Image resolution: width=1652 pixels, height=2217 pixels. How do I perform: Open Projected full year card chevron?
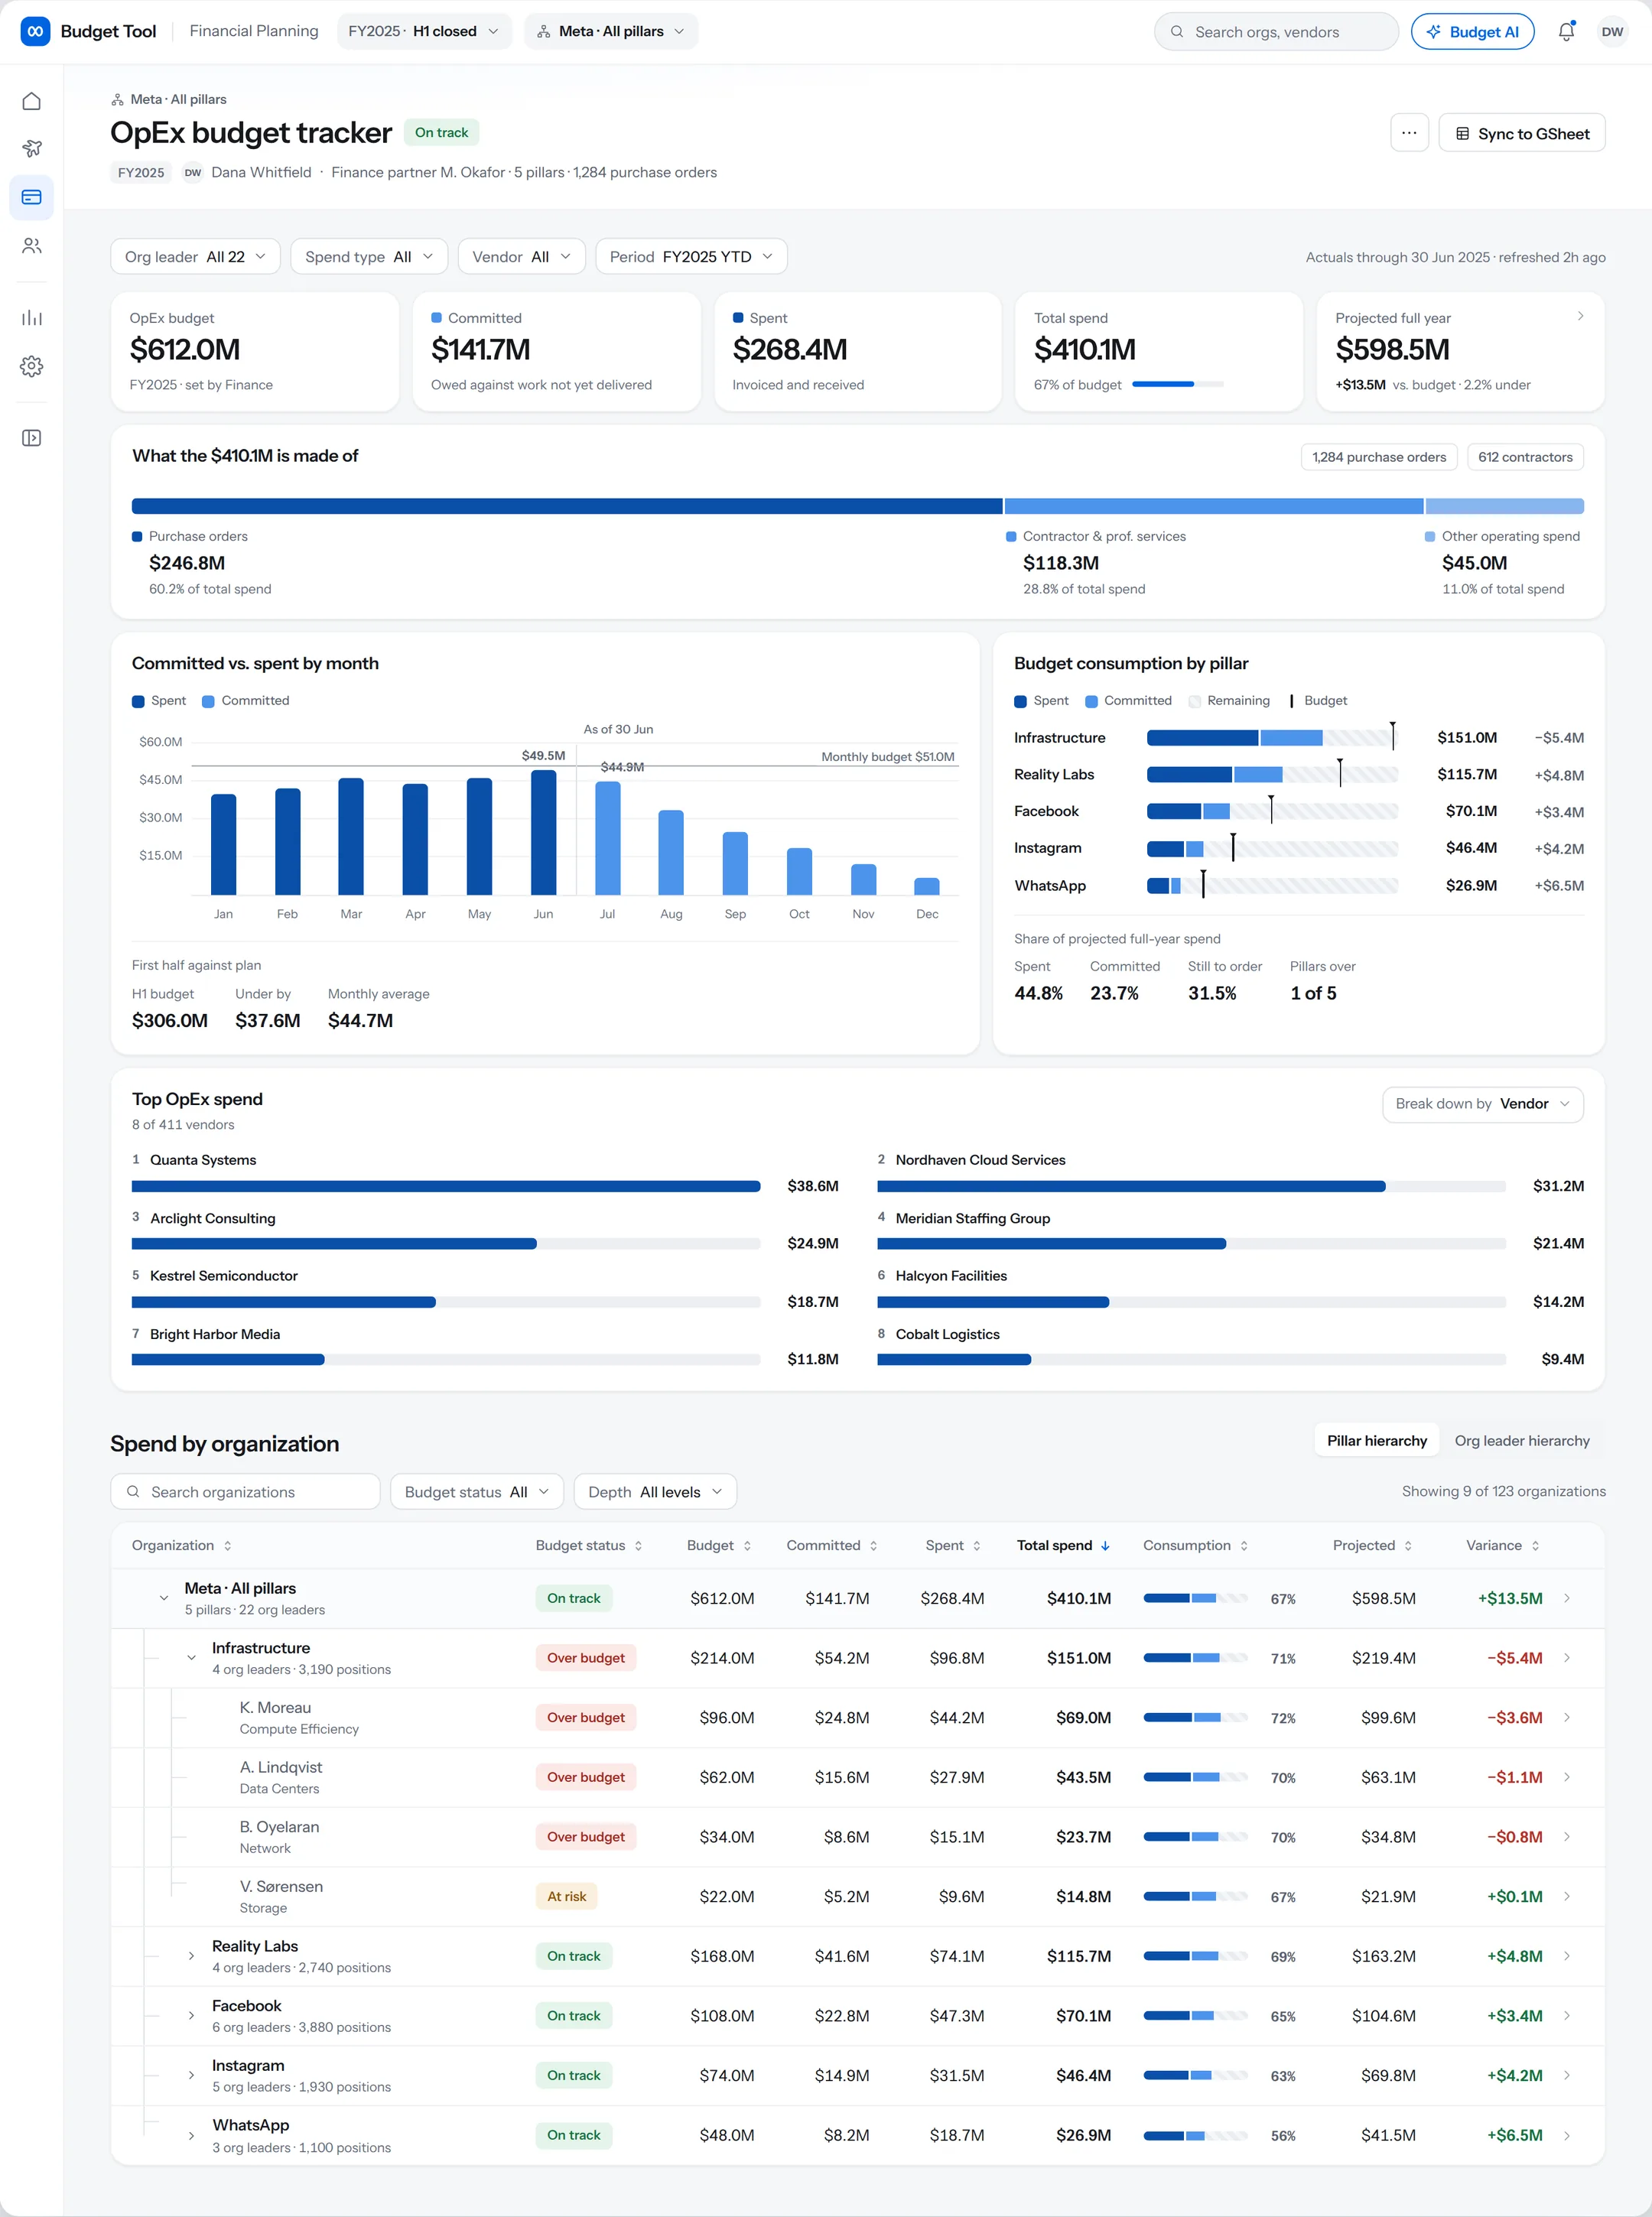1580,317
